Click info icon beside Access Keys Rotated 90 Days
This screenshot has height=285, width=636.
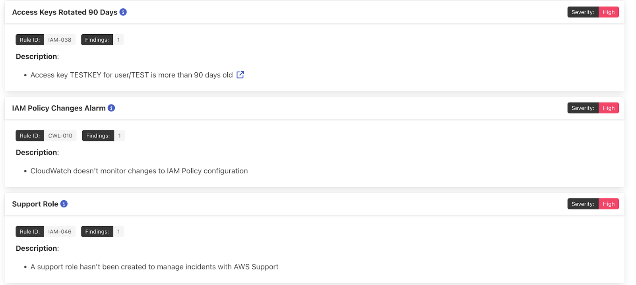click(x=123, y=12)
